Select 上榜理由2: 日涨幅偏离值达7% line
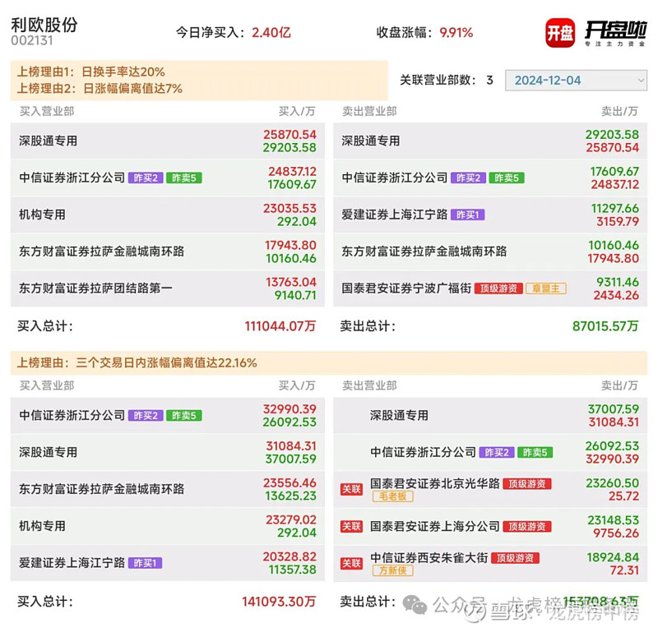 [100, 89]
